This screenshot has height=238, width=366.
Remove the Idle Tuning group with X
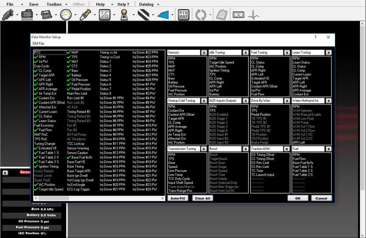(x=245, y=53)
